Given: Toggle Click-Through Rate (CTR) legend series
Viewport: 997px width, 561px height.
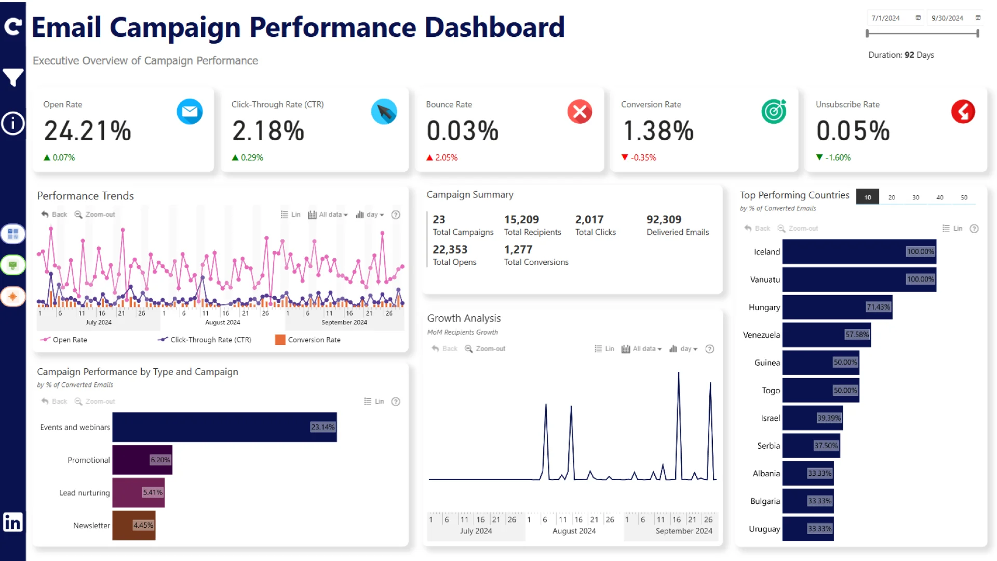Looking at the screenshot, I should 205,340.
